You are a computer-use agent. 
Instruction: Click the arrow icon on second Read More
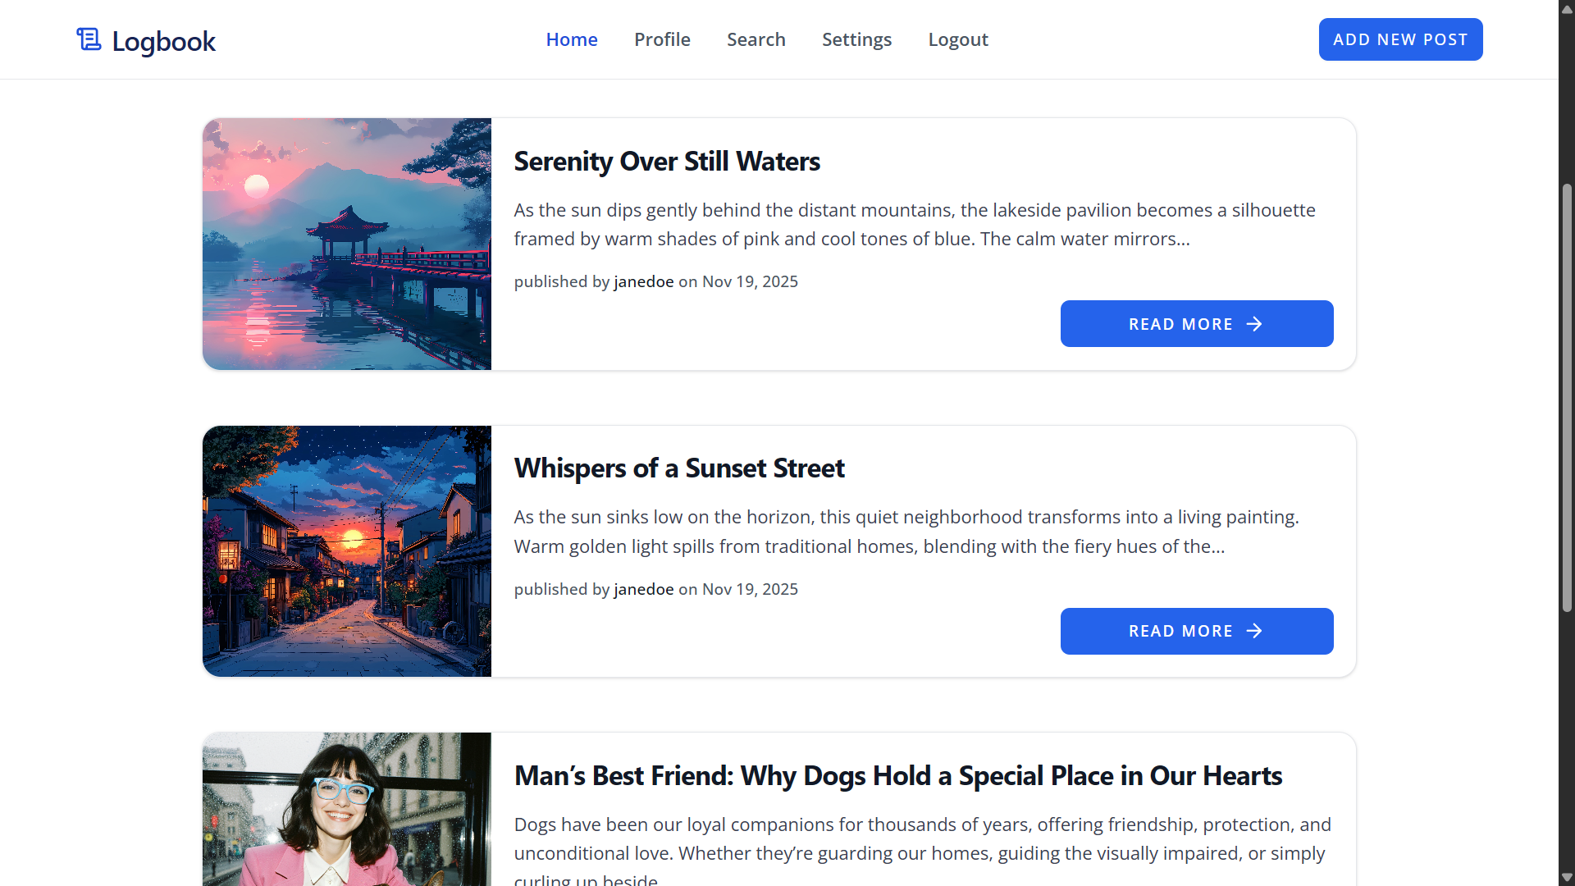[x=1254, y=631]
